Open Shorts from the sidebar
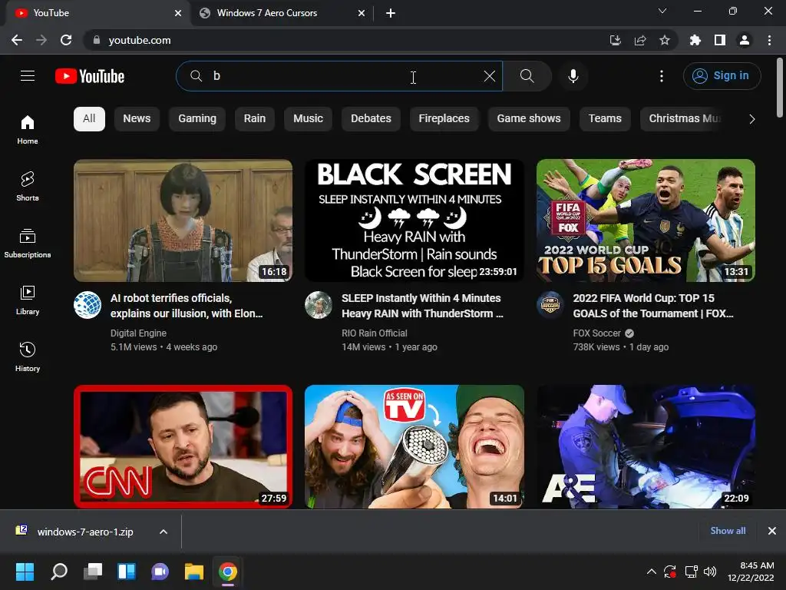The image size is (786, 590). point(28,186)
